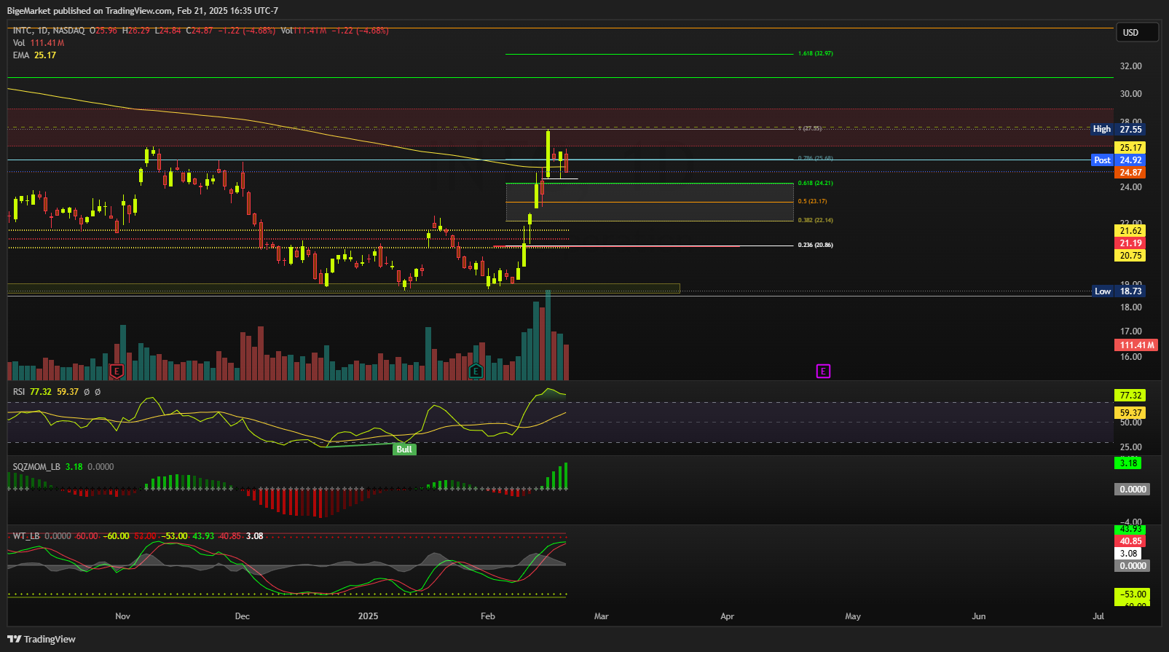Click the Dec label on time axis
The height and width of the screenshot is (652, 1169).
pyautogui.click(x=243, y=616)
